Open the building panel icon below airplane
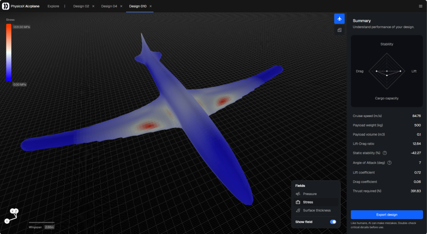Screen dimensions: 427x234 pyautogui.click(x=339, y=30)
